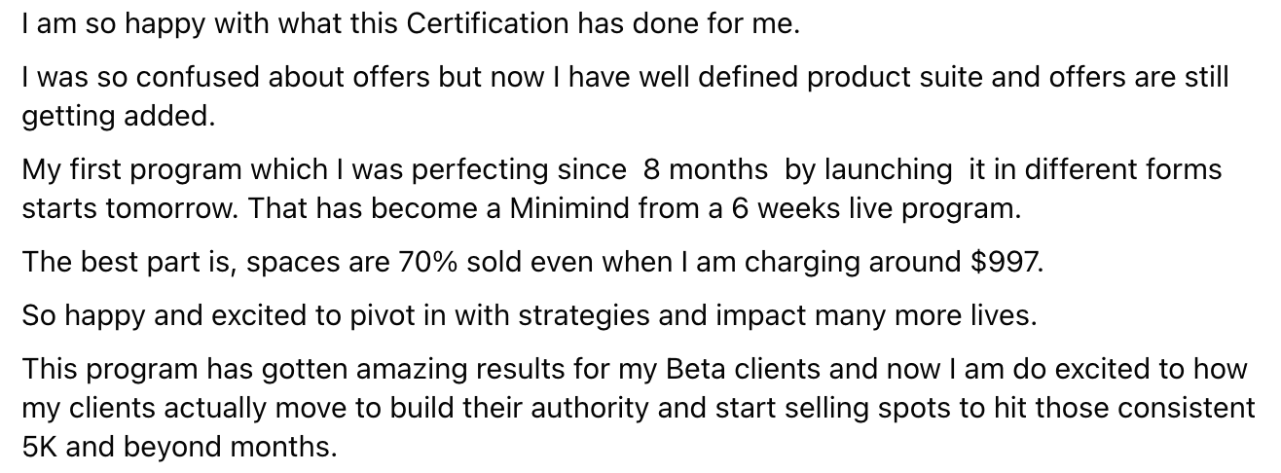Click on the words "getting added"

115,117
